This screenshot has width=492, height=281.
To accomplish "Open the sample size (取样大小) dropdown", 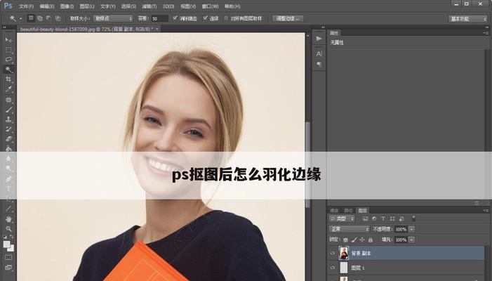I will (113, 18).
